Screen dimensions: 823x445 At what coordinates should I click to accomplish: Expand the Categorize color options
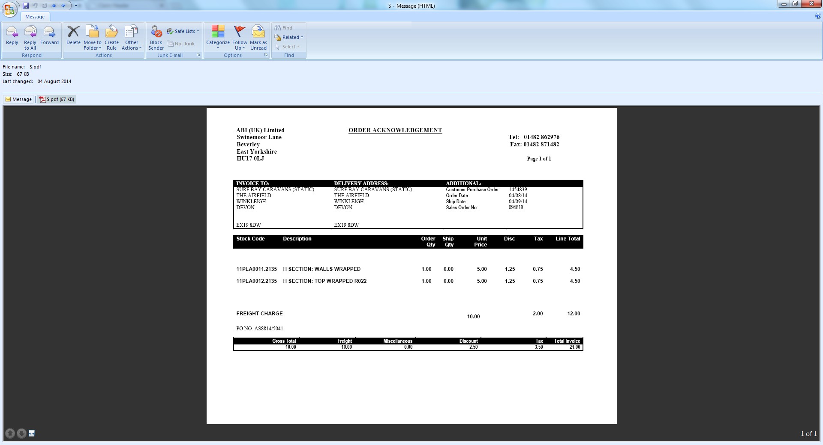[218, 44]
